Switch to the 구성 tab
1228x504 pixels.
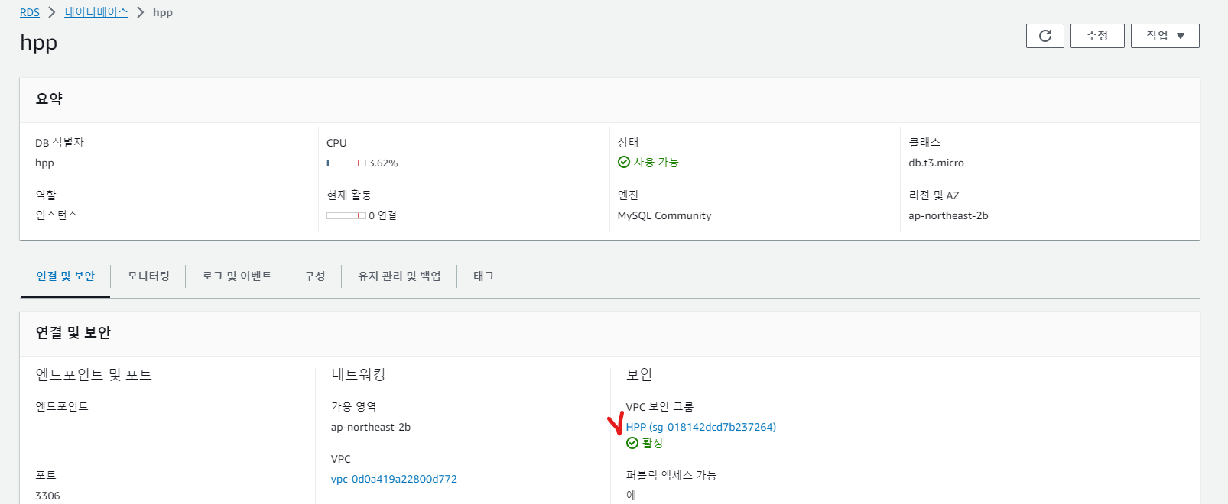(315, 276)
